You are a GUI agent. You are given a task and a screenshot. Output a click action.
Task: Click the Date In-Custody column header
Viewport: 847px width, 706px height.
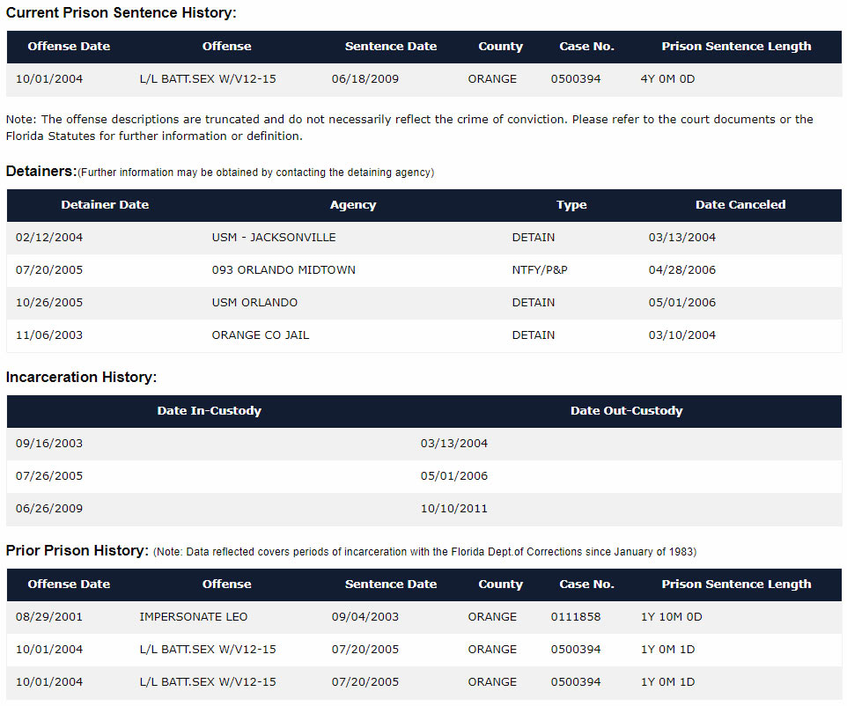click(x=209, y=410)
